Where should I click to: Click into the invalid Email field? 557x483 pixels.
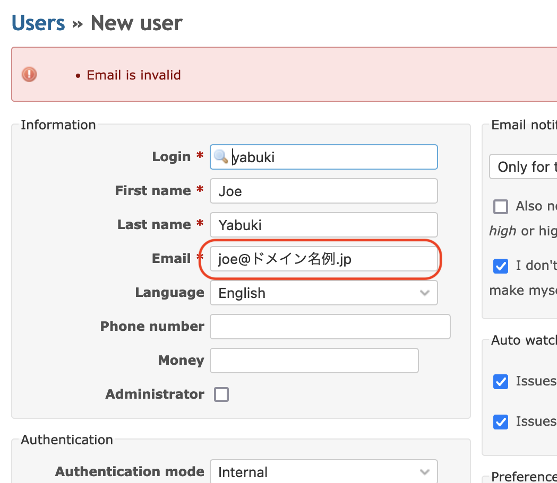tap(323, 259)
